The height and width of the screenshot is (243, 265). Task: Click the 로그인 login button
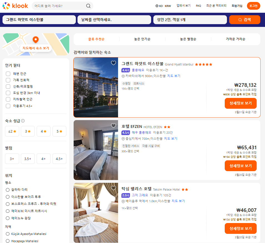pos(253,6)
